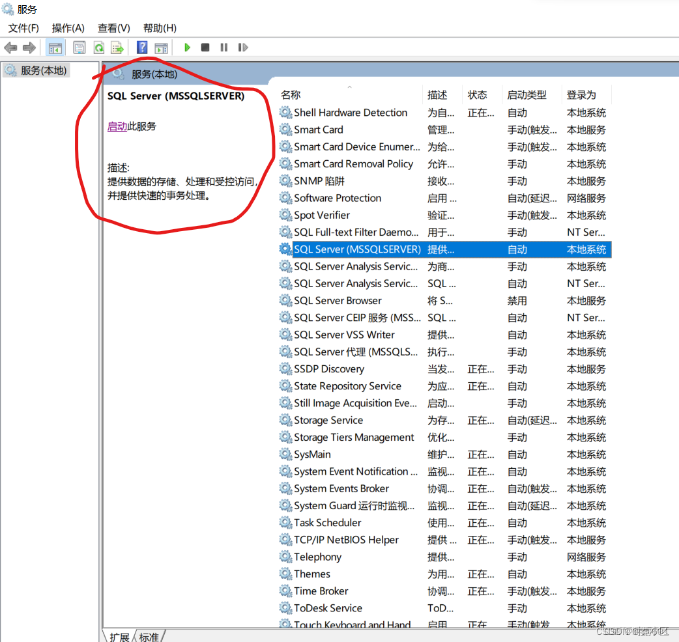
Task: Click gear icon of SNMP 陷阱
Action: tap(285, 181)
